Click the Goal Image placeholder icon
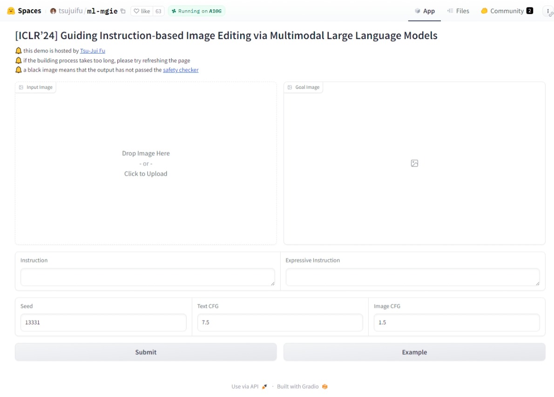This screenshot has height=397, width=554. (x=414, y=163)
